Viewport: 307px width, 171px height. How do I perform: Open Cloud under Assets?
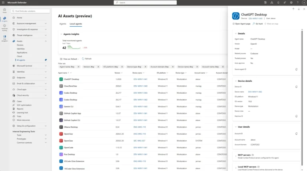point(19,57)
